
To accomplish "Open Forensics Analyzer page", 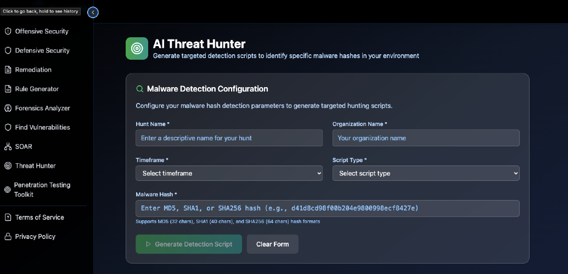I will click(43, 108).
